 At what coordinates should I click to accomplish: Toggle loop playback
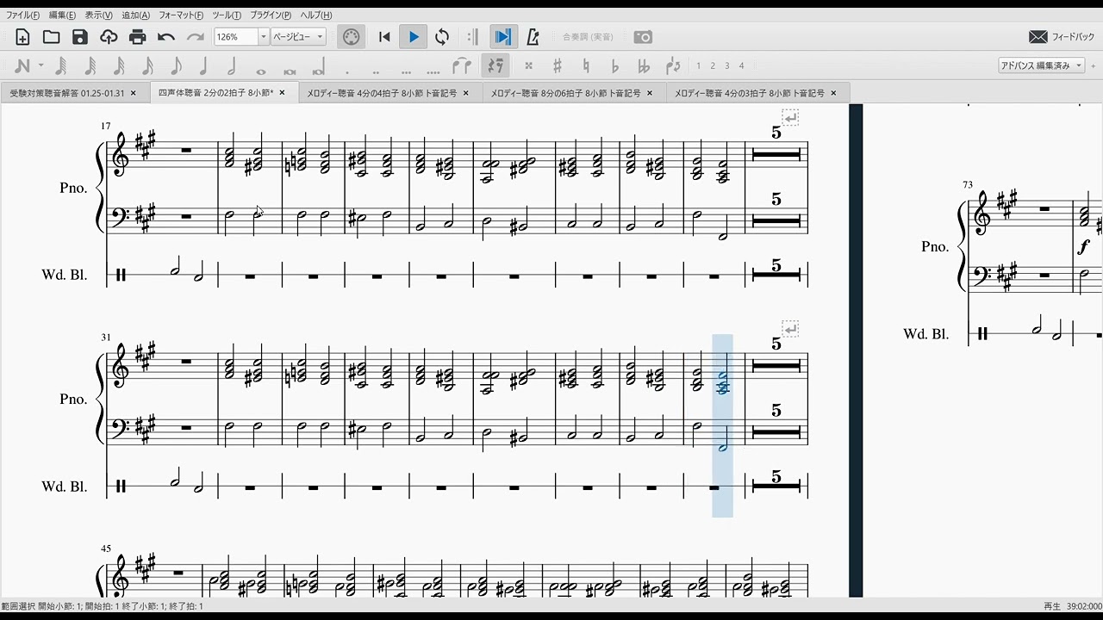point(442,37)
